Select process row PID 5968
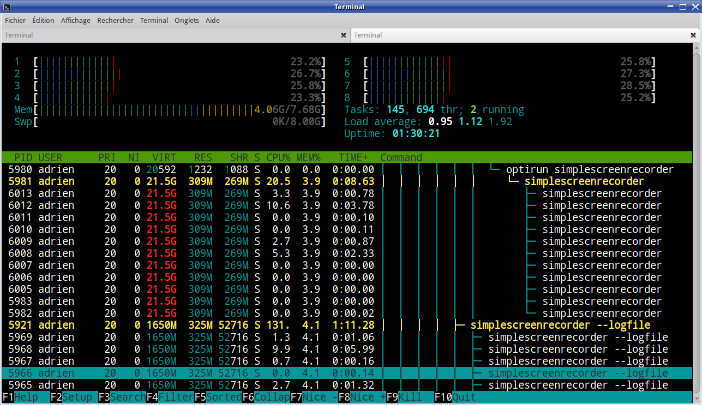The width and height of the screenshot is (702, 405). point(347,349)
